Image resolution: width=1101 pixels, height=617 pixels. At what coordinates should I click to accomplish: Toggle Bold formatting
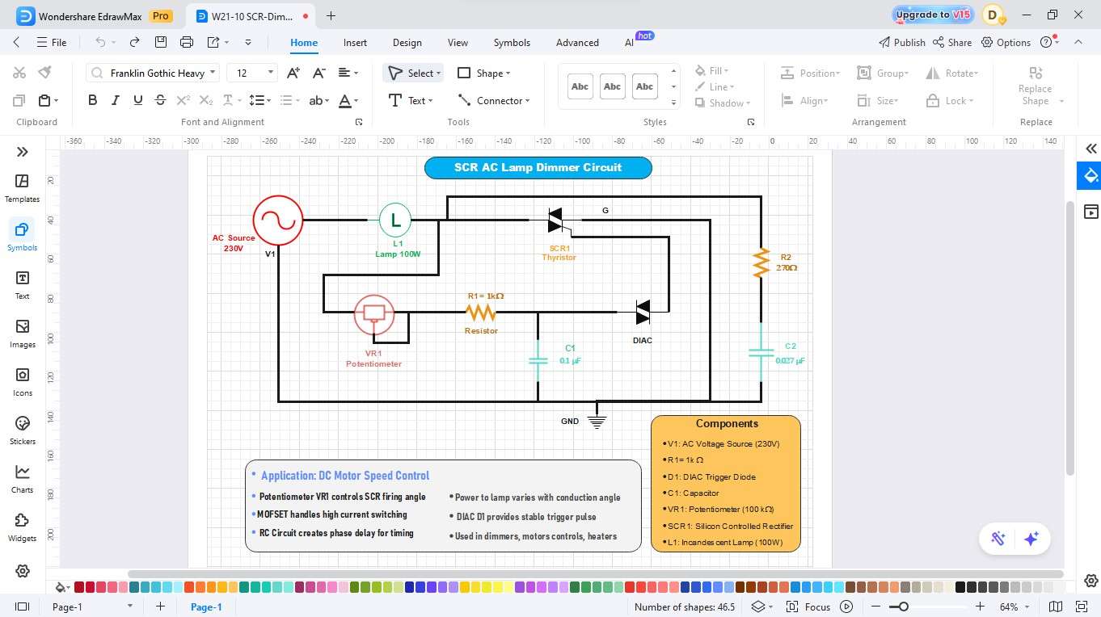92,100
